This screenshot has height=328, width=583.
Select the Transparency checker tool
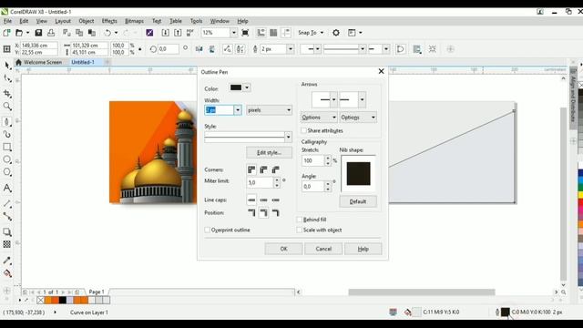point(7,244)
